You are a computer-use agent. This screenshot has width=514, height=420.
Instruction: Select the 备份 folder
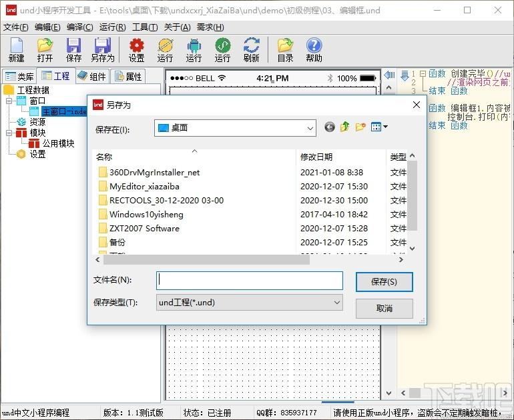coord(112,242)
